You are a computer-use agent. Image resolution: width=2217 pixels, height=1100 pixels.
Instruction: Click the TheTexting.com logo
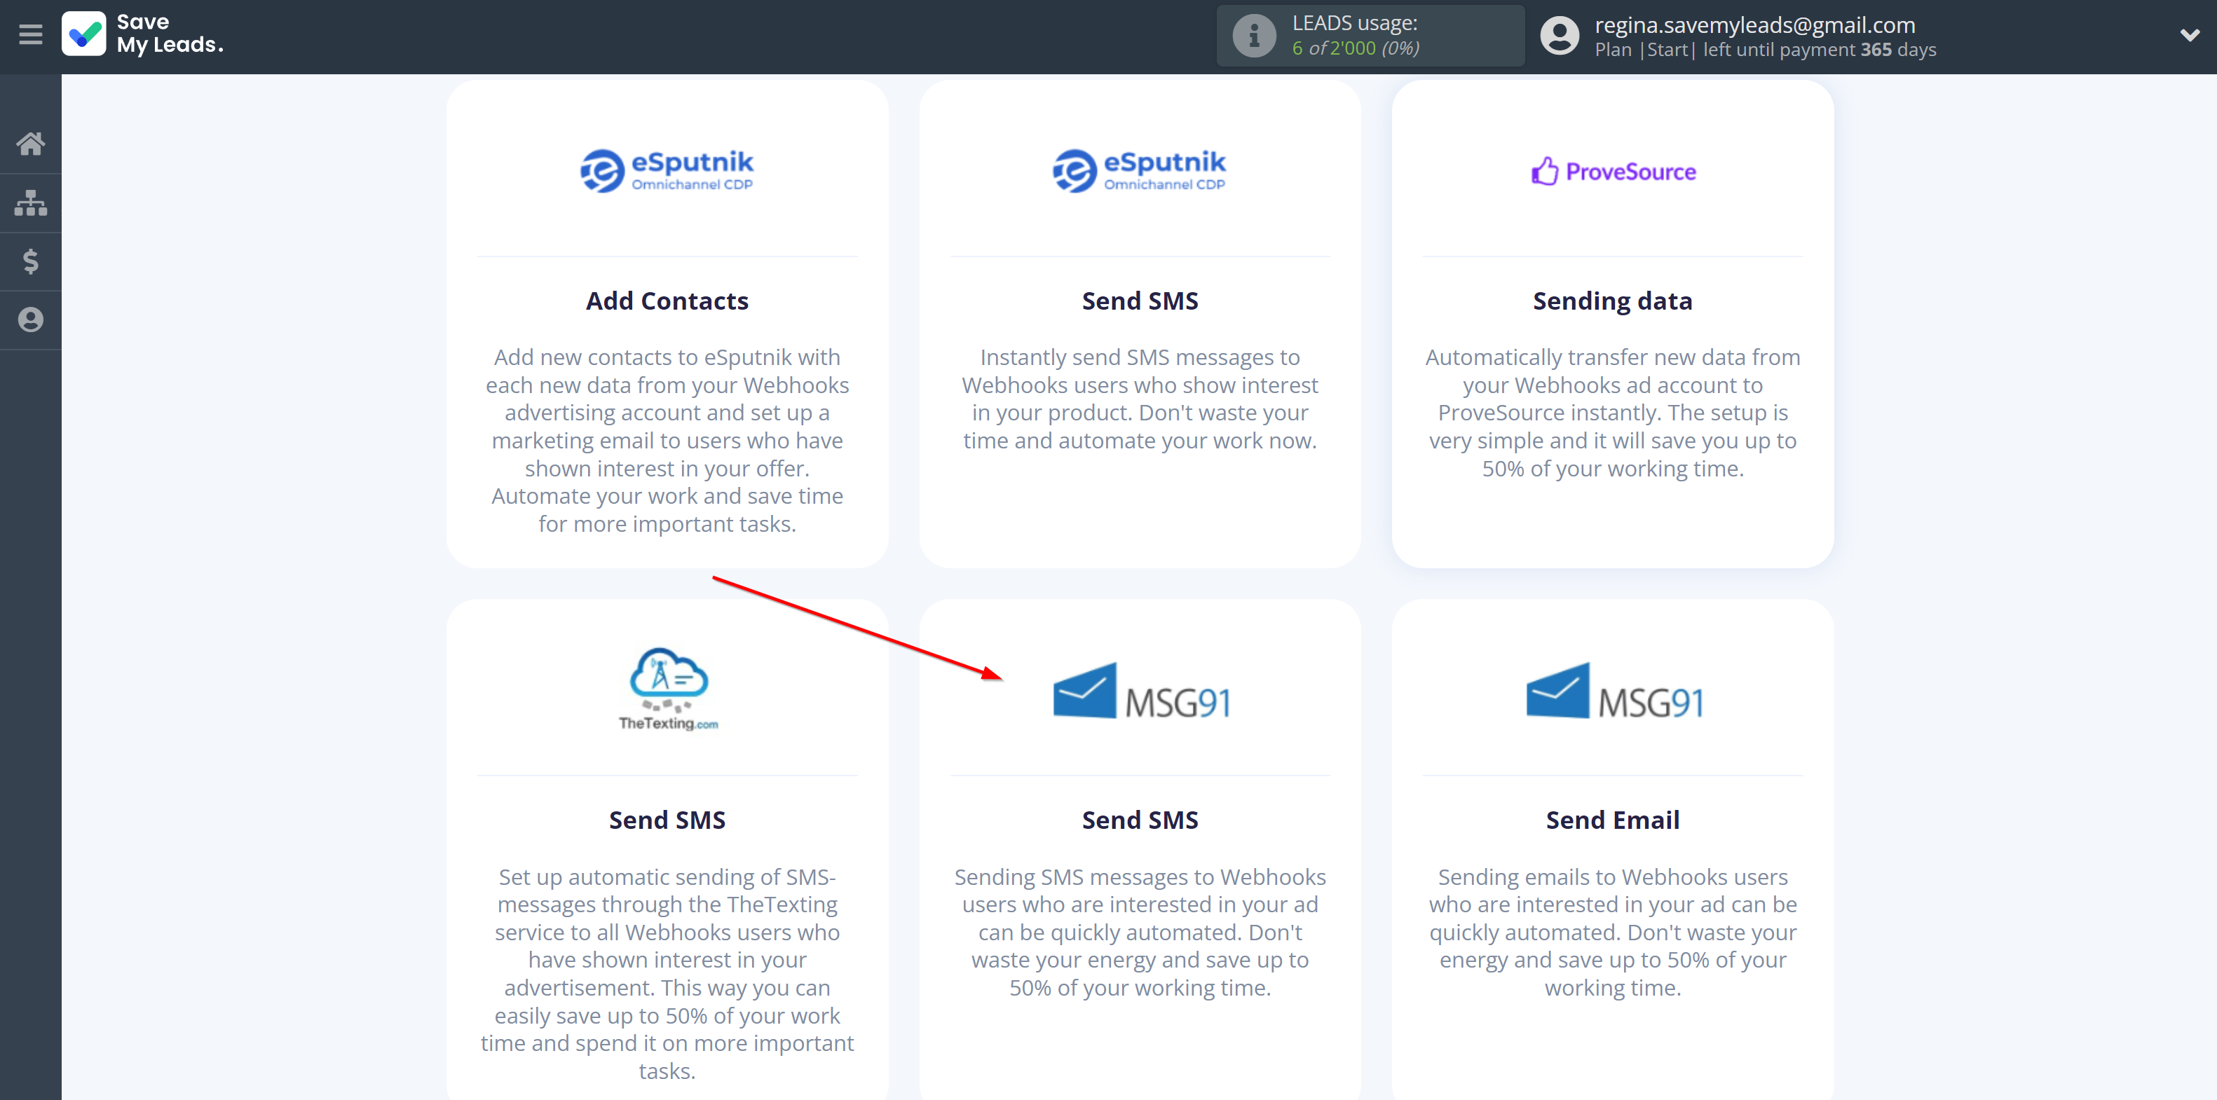pos(668,689)
